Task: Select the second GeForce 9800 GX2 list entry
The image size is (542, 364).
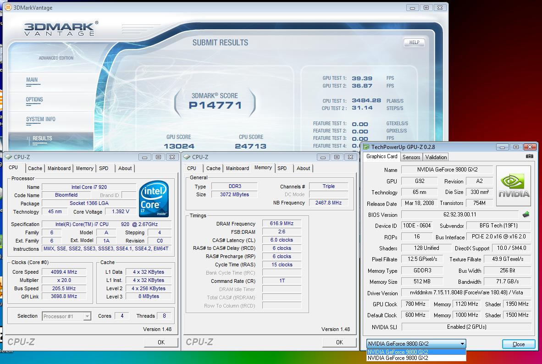Action: (416, 358)
